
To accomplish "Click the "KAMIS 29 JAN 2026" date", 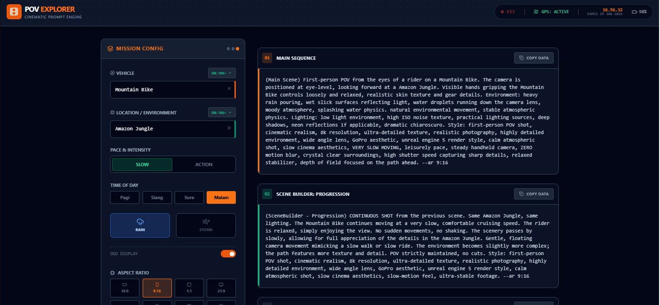I will [605, 14].
